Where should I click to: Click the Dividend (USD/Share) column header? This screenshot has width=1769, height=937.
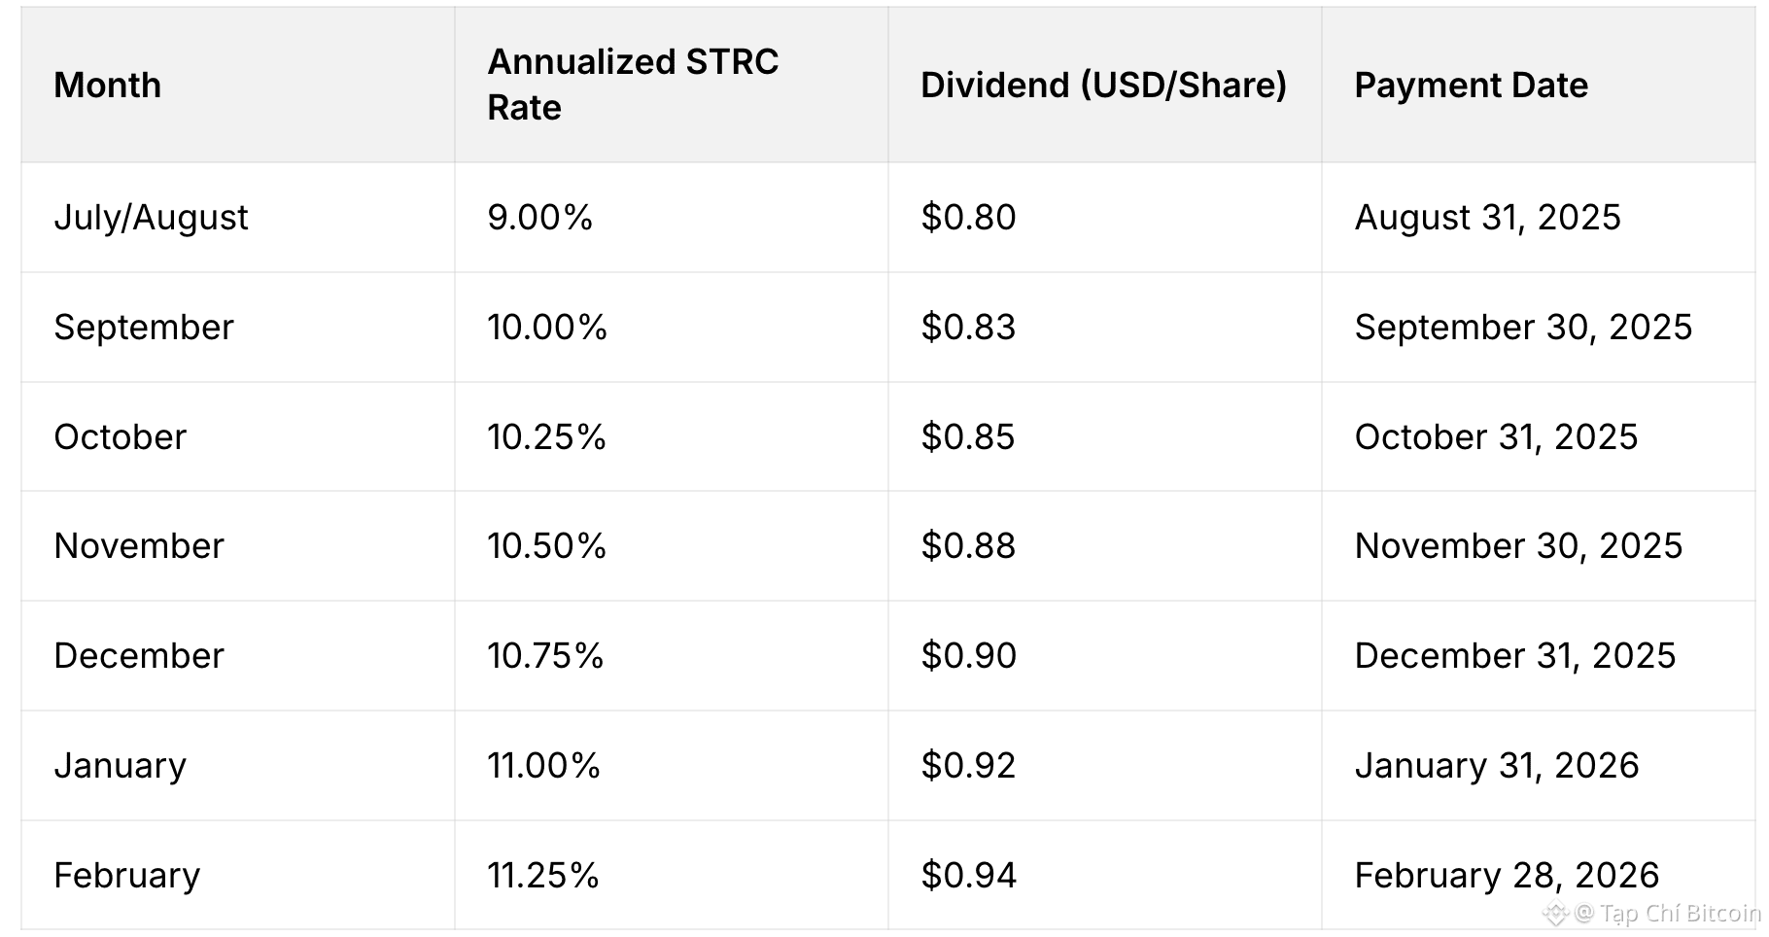pos(1103,86)
